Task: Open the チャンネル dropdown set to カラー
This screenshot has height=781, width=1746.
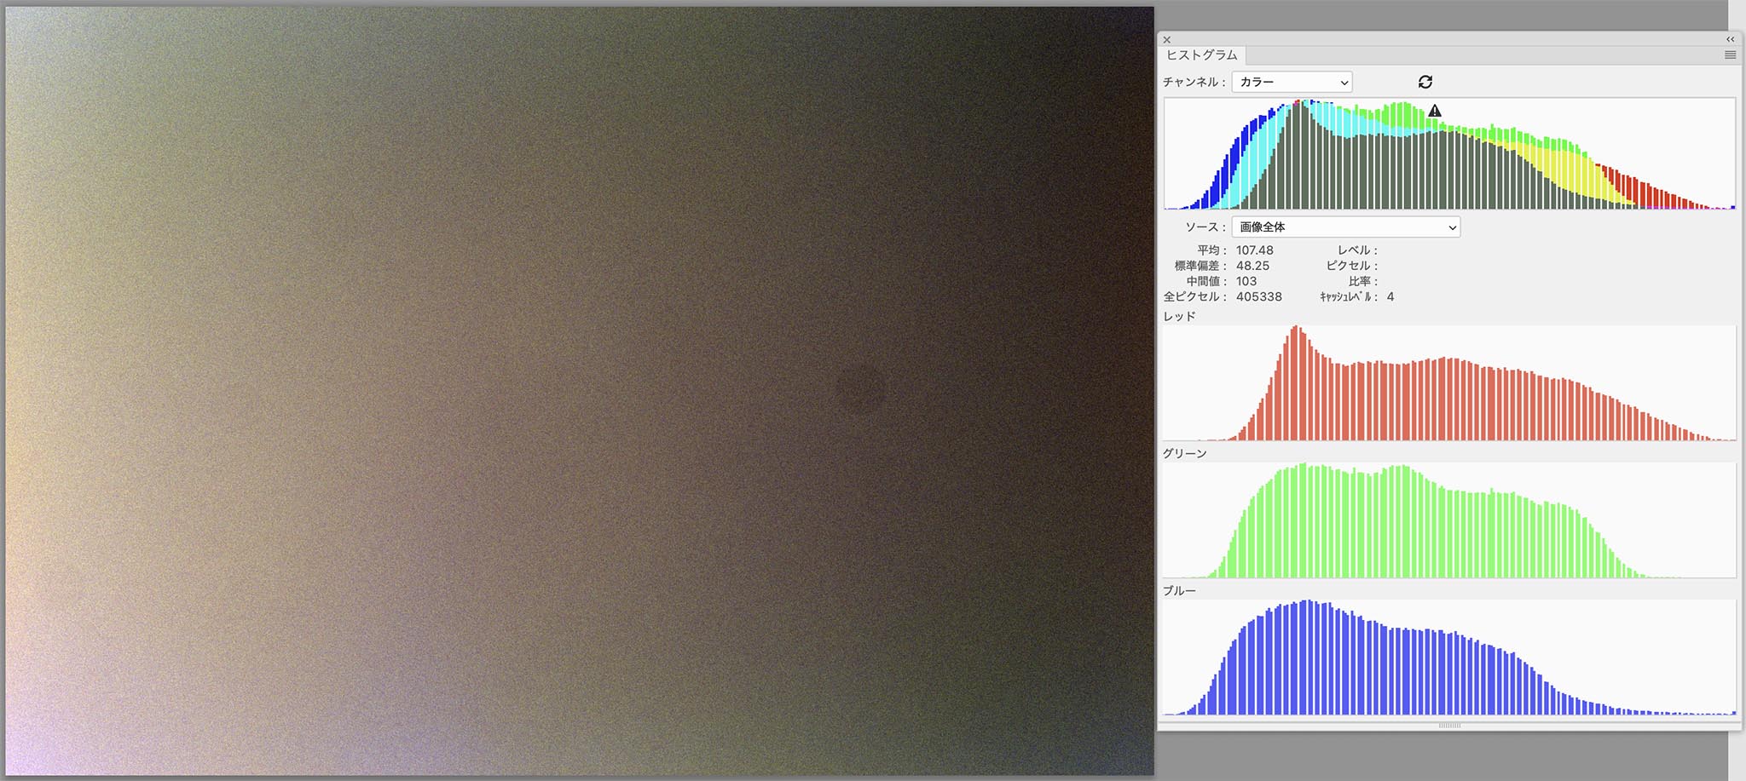Action: click(1292, 82)
